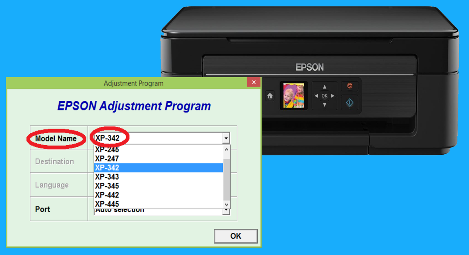The width and height of the screenshot is (469, 255).
Task: Select XP-343 from the model list
Action: click(x=159, y=177)
